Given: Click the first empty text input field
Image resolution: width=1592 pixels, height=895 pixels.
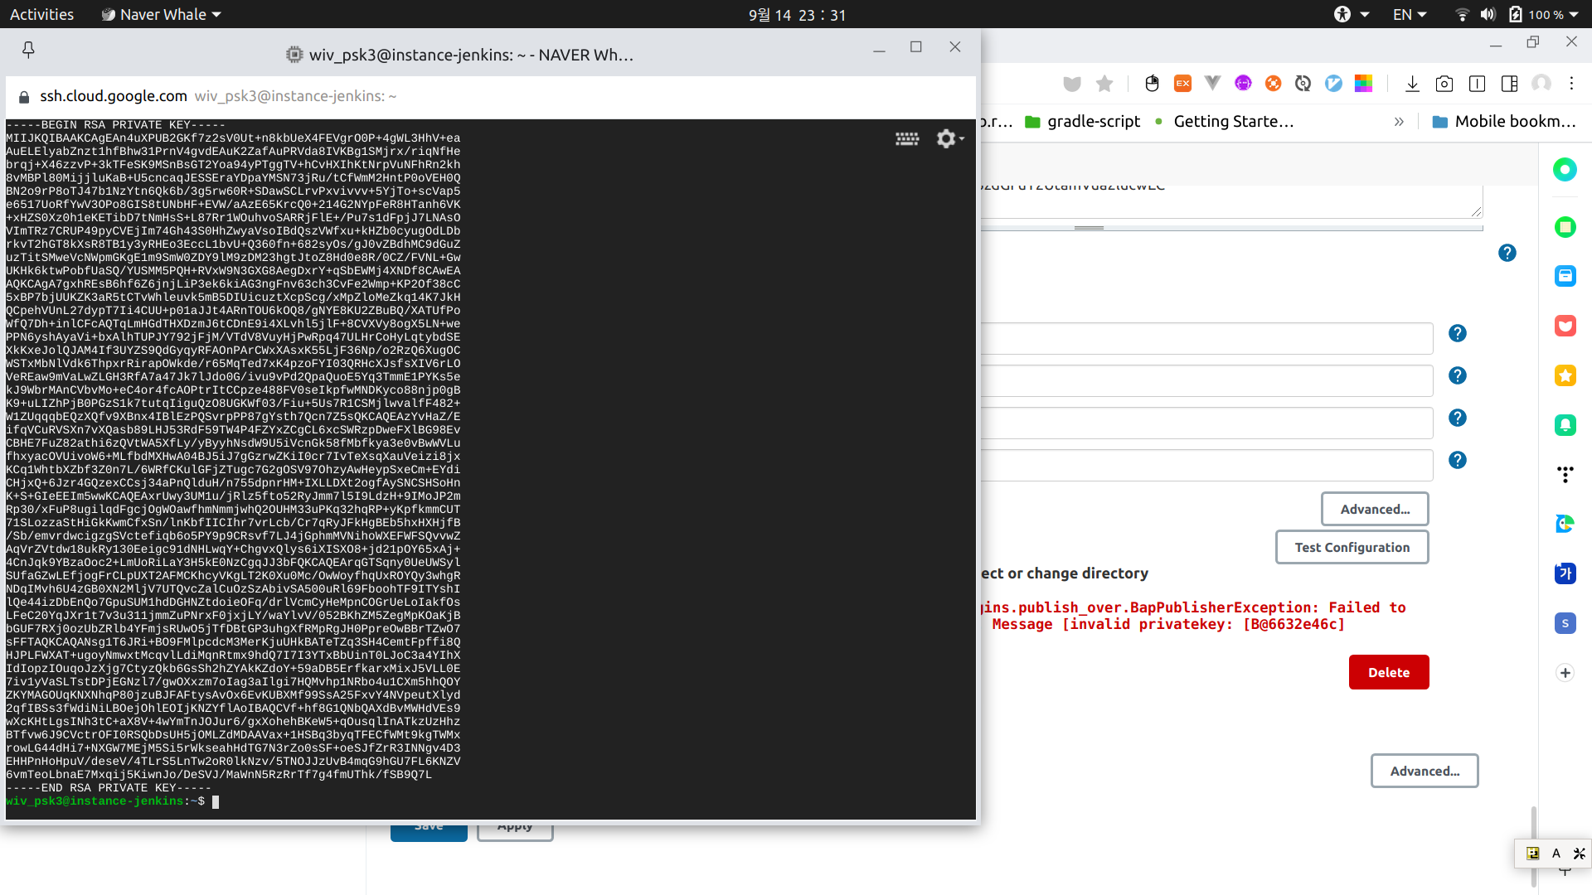Looking at the screenshot, I should [1206, 338].
